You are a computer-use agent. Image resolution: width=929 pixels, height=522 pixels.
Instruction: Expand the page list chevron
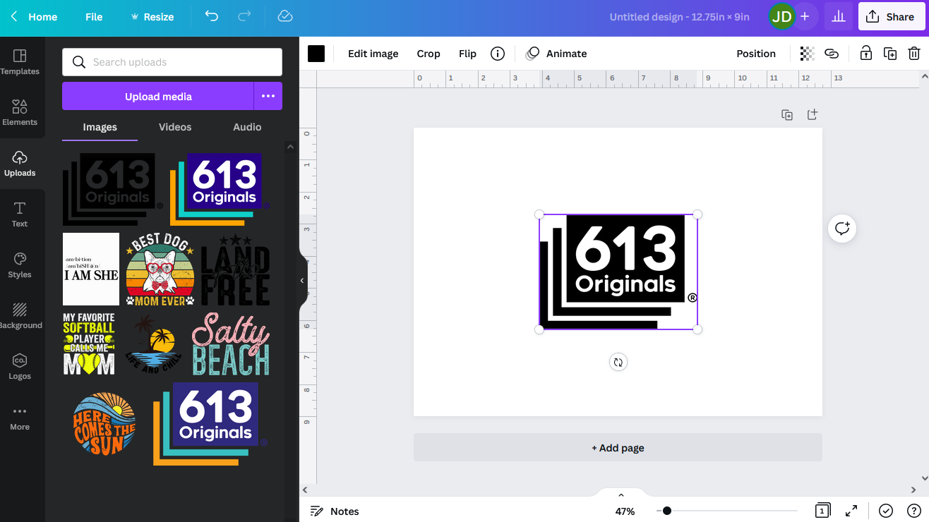pyautogui.click(x=621, y=495)
